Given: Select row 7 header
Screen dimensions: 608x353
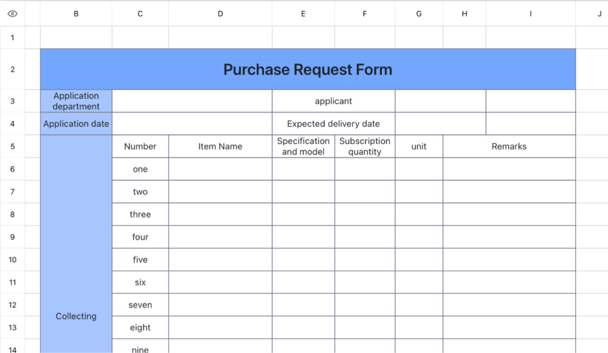Looking at the screenshot, I should (13, 192).
